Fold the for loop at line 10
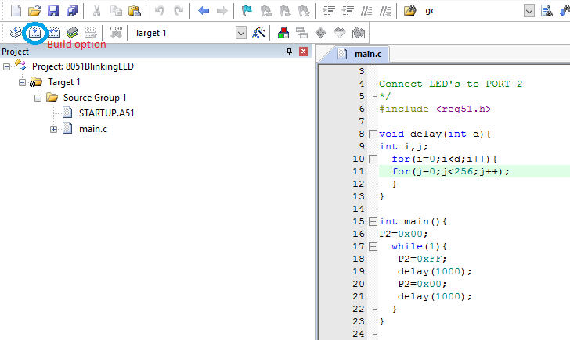Screen dimensions: 570x340 coord(373,159)
